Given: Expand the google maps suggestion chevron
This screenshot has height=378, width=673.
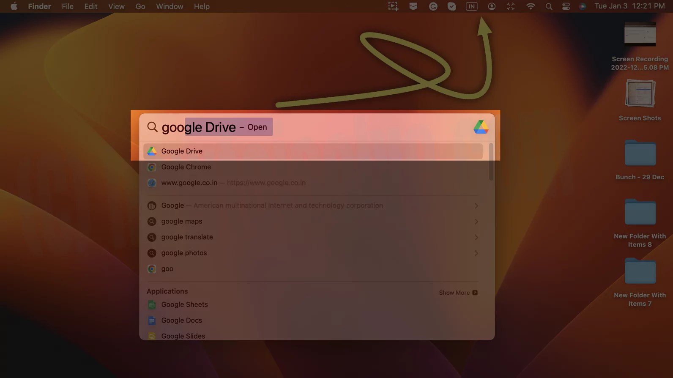Looking at the screenshot, I should click(476, 222).
